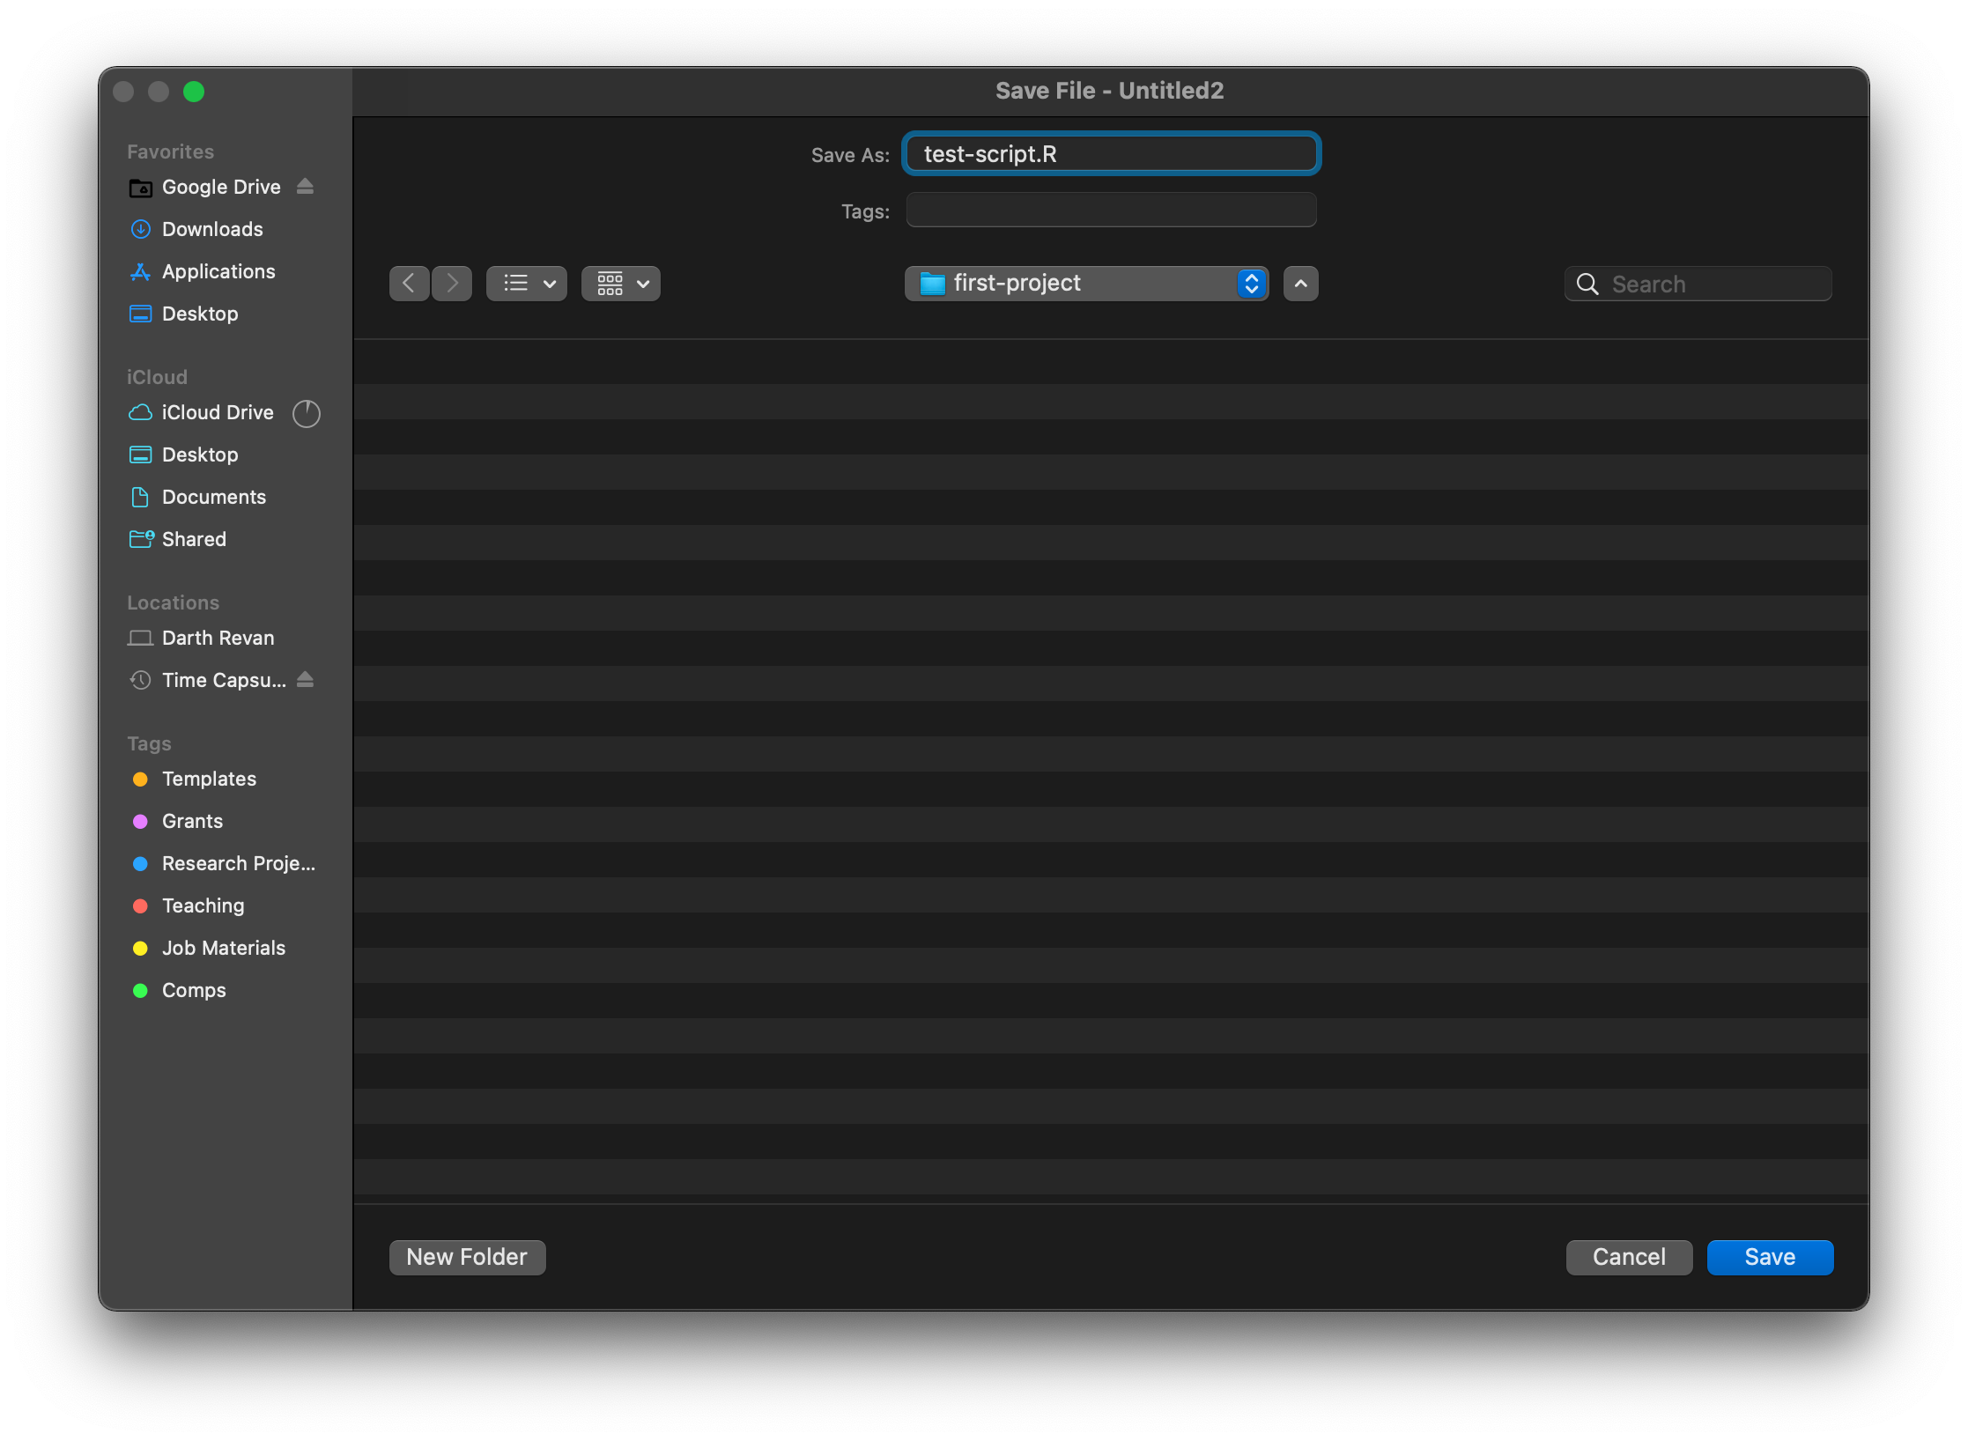Go forward to next folder
Image resolution: width=1968 pixels, height=1441 pixels.
[x=452, y=284]
